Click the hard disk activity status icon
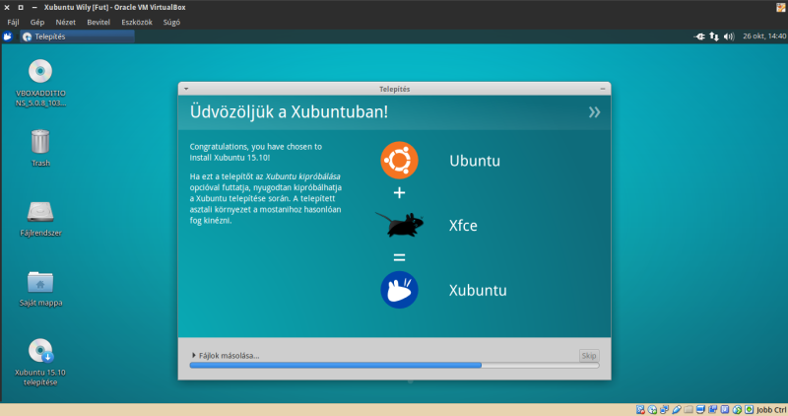The width and height of the screenshot is (788, 416). point(640,409)
